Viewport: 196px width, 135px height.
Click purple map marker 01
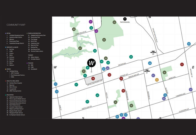click(x=153, y=75)
